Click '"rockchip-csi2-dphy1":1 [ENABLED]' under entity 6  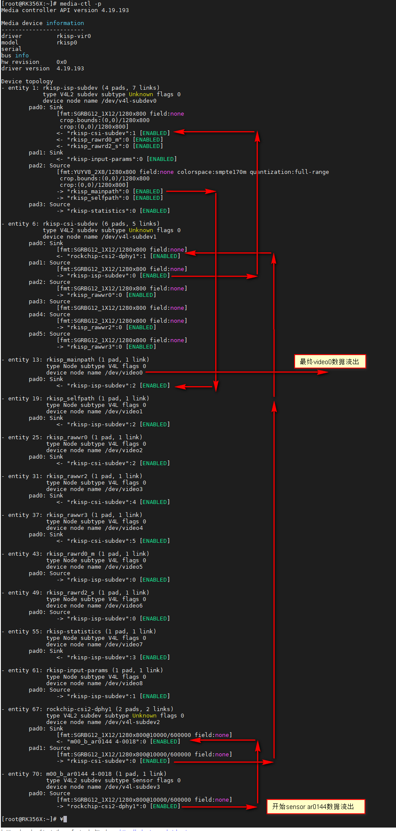click(x=124, y=256)
